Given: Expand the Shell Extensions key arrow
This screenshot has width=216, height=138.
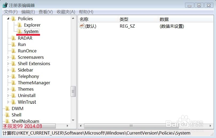Looking at the screenshot, I should (x=8, y=64).
